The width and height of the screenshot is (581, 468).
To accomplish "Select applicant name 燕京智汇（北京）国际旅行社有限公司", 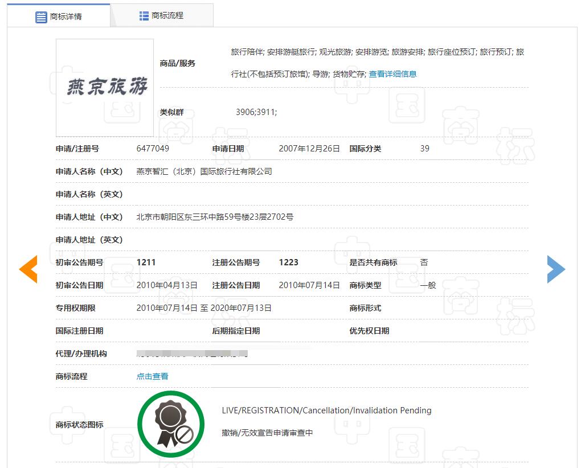I will point(204,171).
